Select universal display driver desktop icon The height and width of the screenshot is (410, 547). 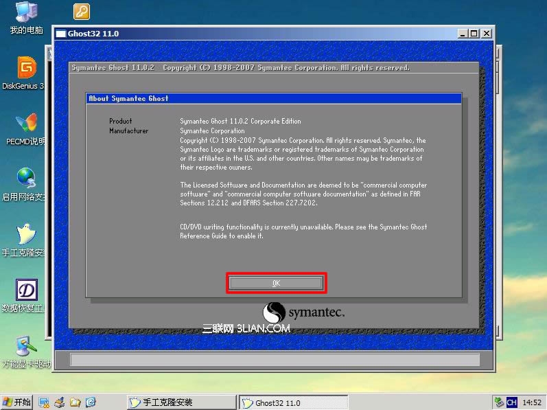26,352
